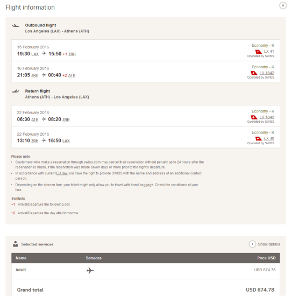The width and height of the screenshot is (291, 296).
Task: Click the Show details circular arrow icon
Action: coord(252,244)
